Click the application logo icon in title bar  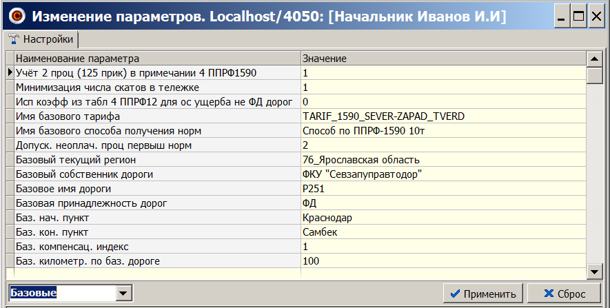click(x=15, y=16)
